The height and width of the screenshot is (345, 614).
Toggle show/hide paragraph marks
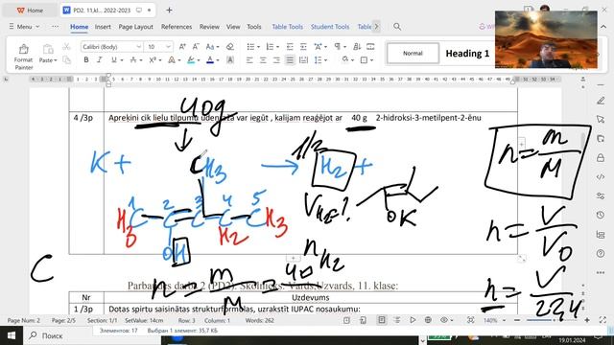pyautogui.click(x=337, y=47)
